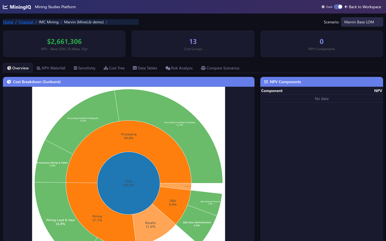Click IMC Mining breadcrumb text
This screenshot has width=386, height=241.
(x=48, y=22)
